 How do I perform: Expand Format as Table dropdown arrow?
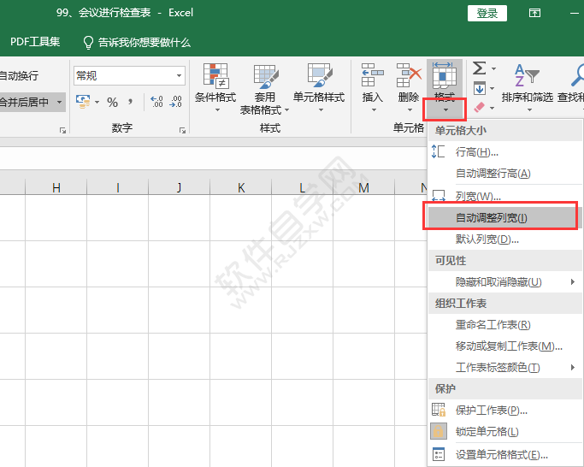pyautogui.click(x=286, y=110)
